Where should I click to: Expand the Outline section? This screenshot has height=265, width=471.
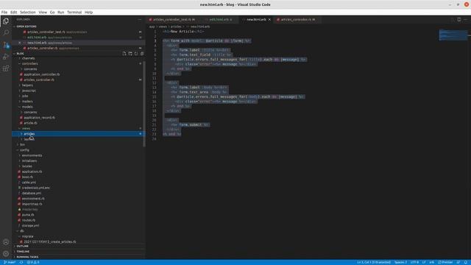(x=23, y=246)
